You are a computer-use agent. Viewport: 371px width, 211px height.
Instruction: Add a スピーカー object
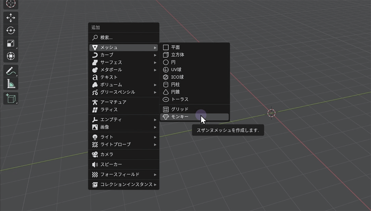[x=124, y=165]
